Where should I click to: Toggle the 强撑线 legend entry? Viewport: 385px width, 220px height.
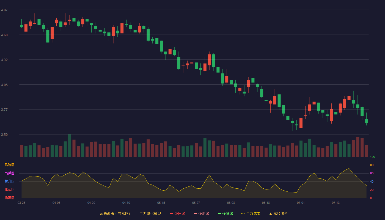tap(225, 213)
